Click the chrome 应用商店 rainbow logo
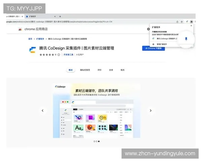Viewport: 202px width, 162px height. pyautogui.click(x=20, y=29)
